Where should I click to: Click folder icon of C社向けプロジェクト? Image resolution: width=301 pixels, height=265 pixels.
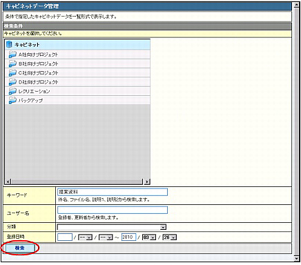pos(12,73)
